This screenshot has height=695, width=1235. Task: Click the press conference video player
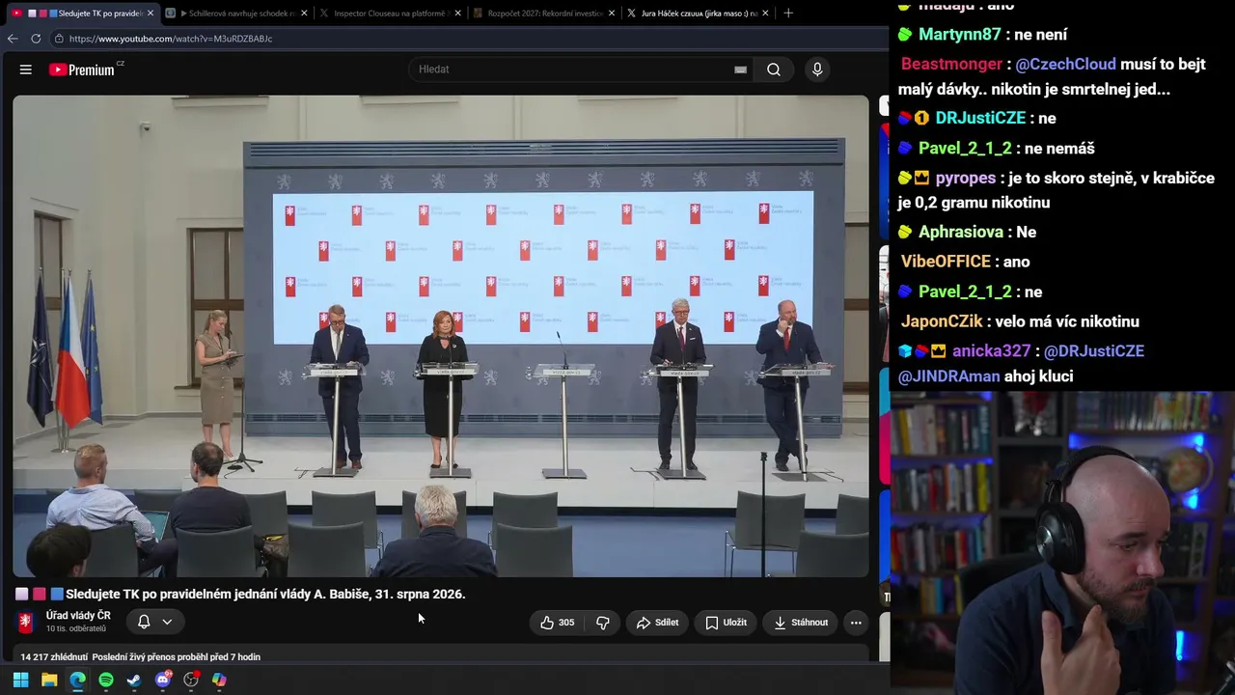tap(441, 336)
